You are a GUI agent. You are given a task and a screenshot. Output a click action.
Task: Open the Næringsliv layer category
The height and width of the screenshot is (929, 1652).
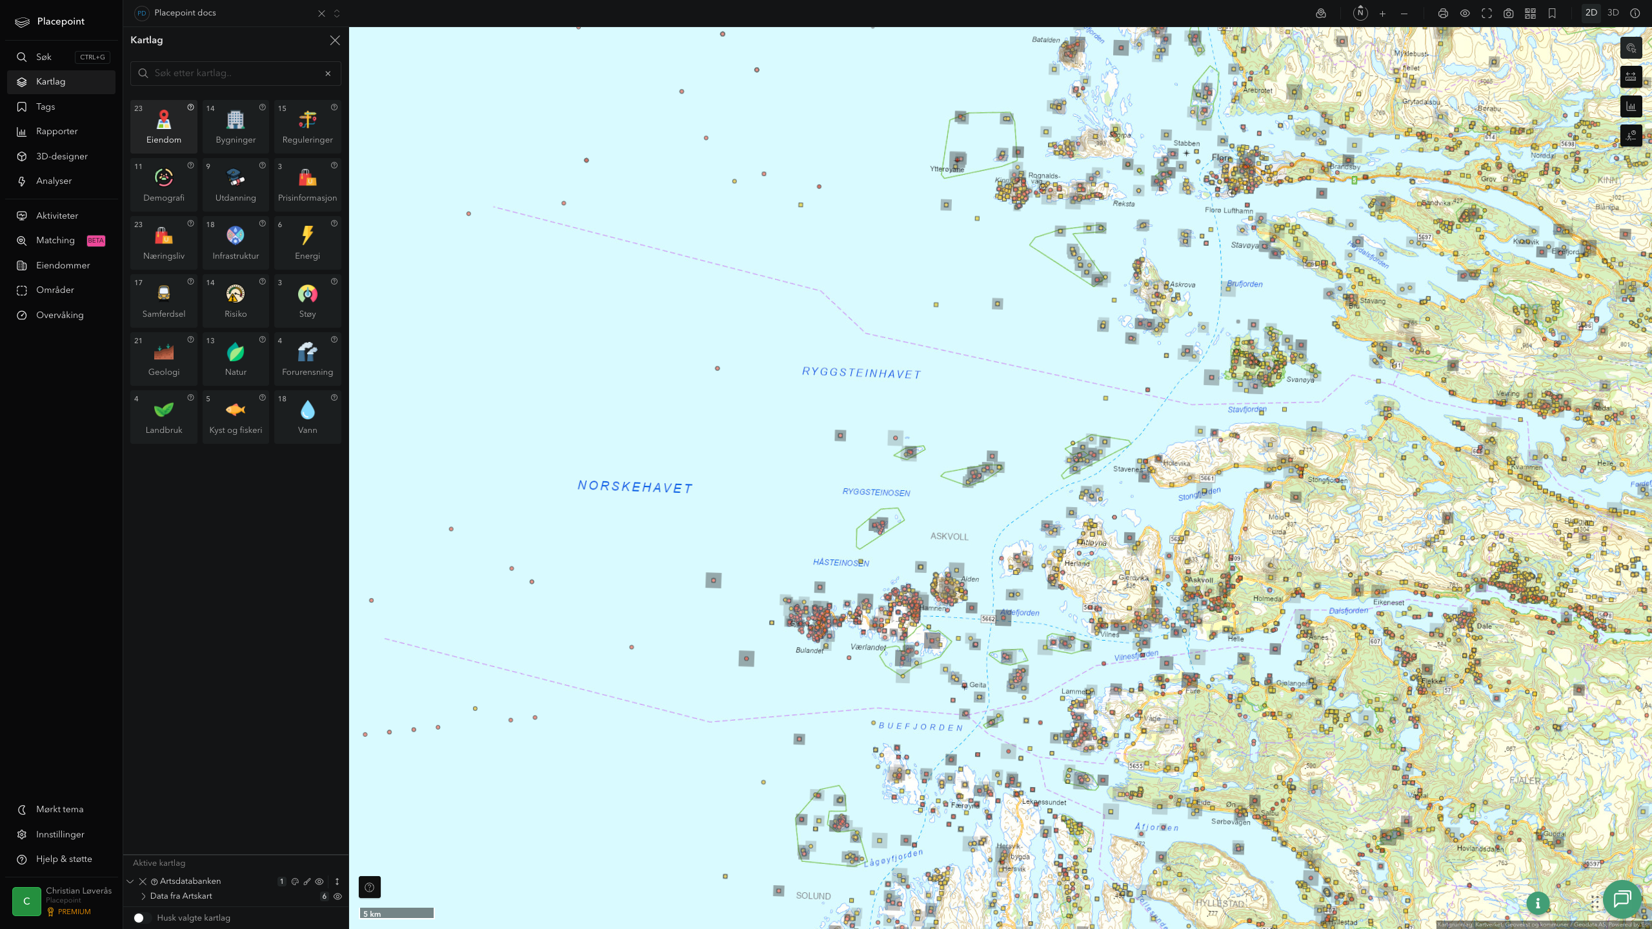(163, 243)
